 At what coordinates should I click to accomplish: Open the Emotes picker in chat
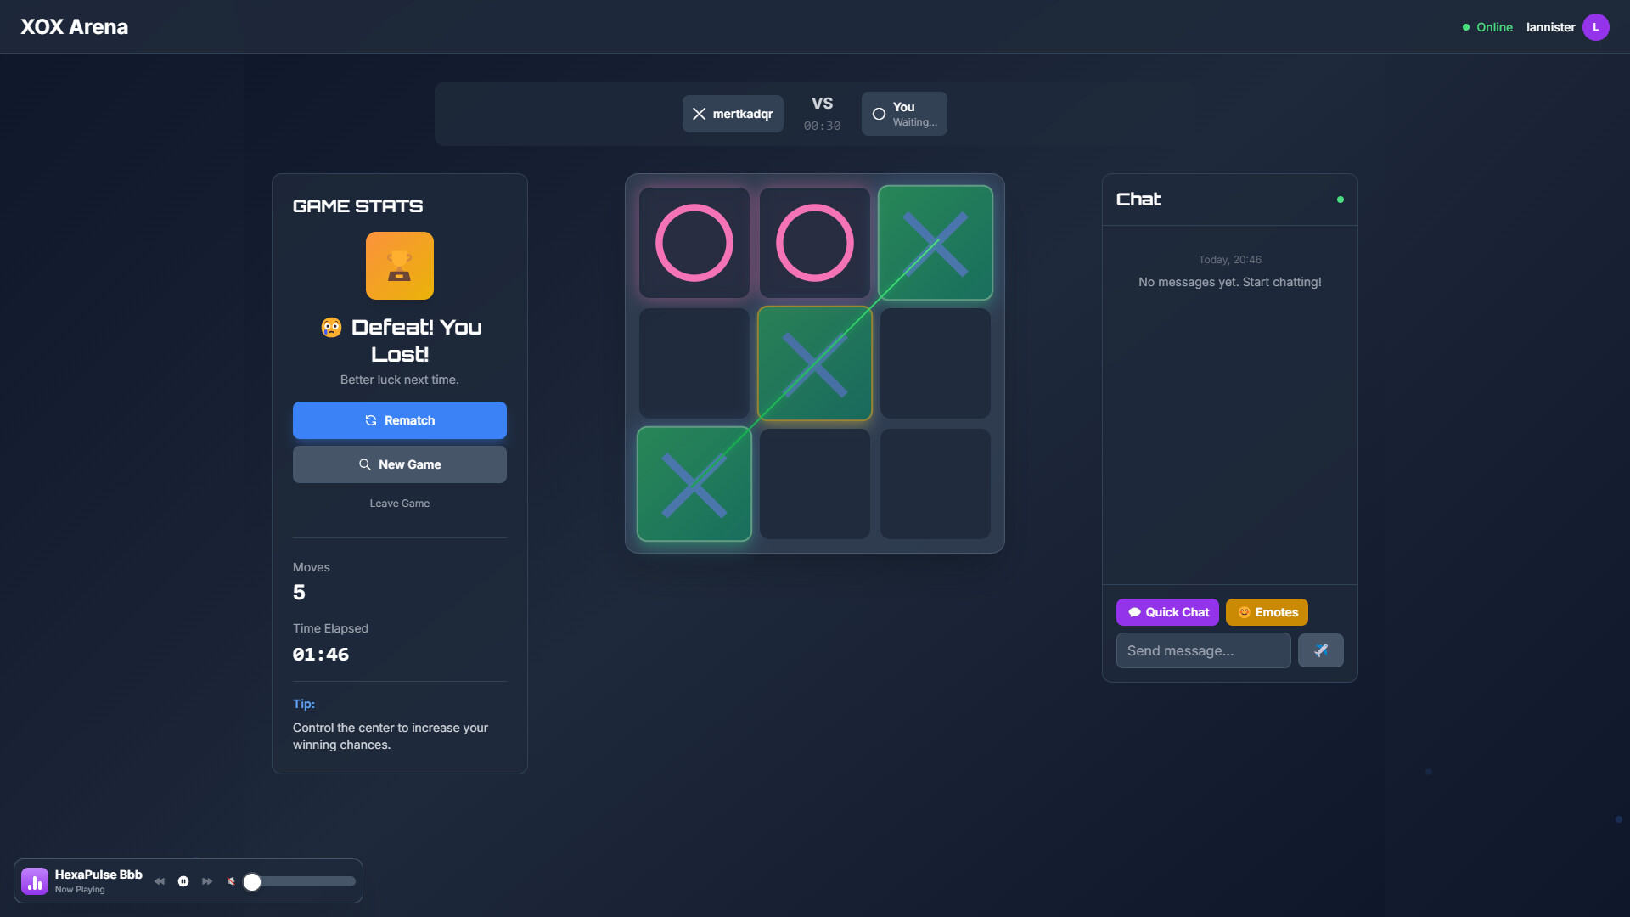pos(1266,612)
